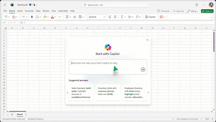Click the Merge cells icon

coord(80,17)
